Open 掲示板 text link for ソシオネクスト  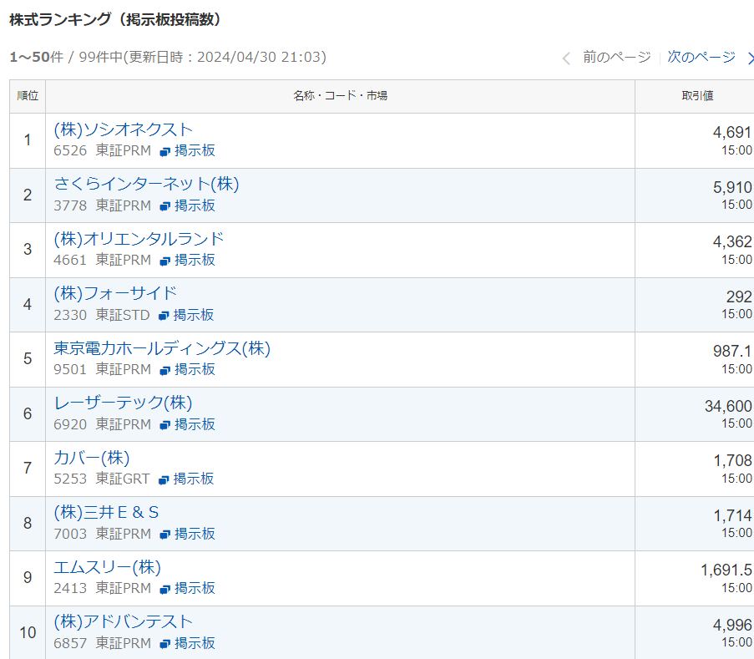[195, 150]
